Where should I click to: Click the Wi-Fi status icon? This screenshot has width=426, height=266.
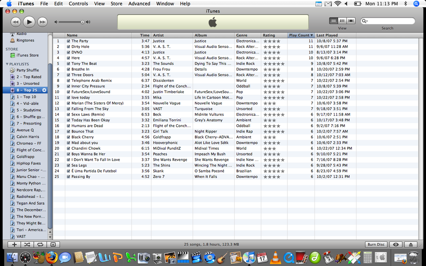[337, 3]
